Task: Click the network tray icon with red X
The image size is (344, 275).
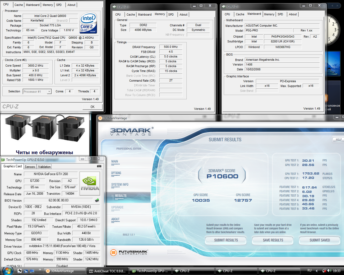Action: point(324,271)
